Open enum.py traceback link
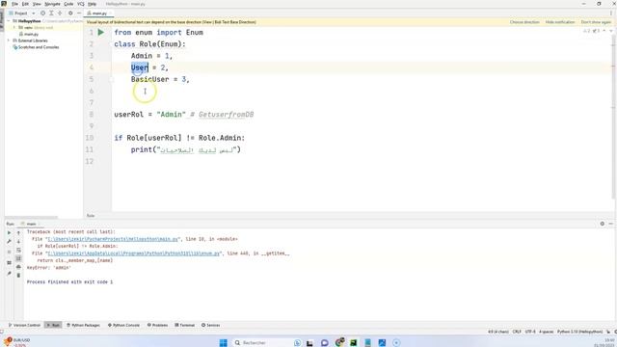Image resolution: width=617 pixels, height=347 pixels. (x=134, y=254)
